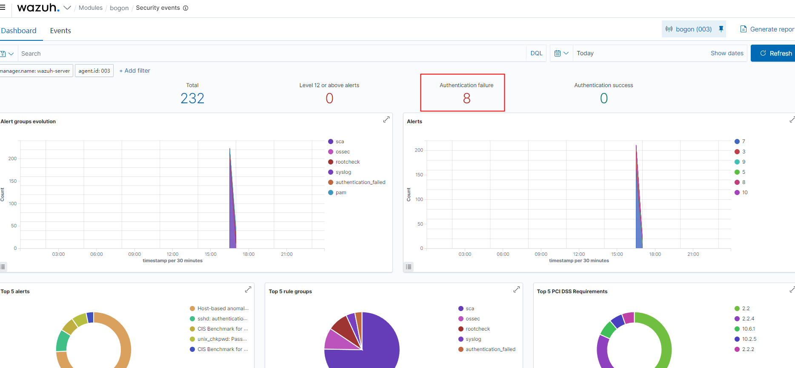795x368 pixels.
Task: Click pam legend entry
Action: [x=337, y=192]
